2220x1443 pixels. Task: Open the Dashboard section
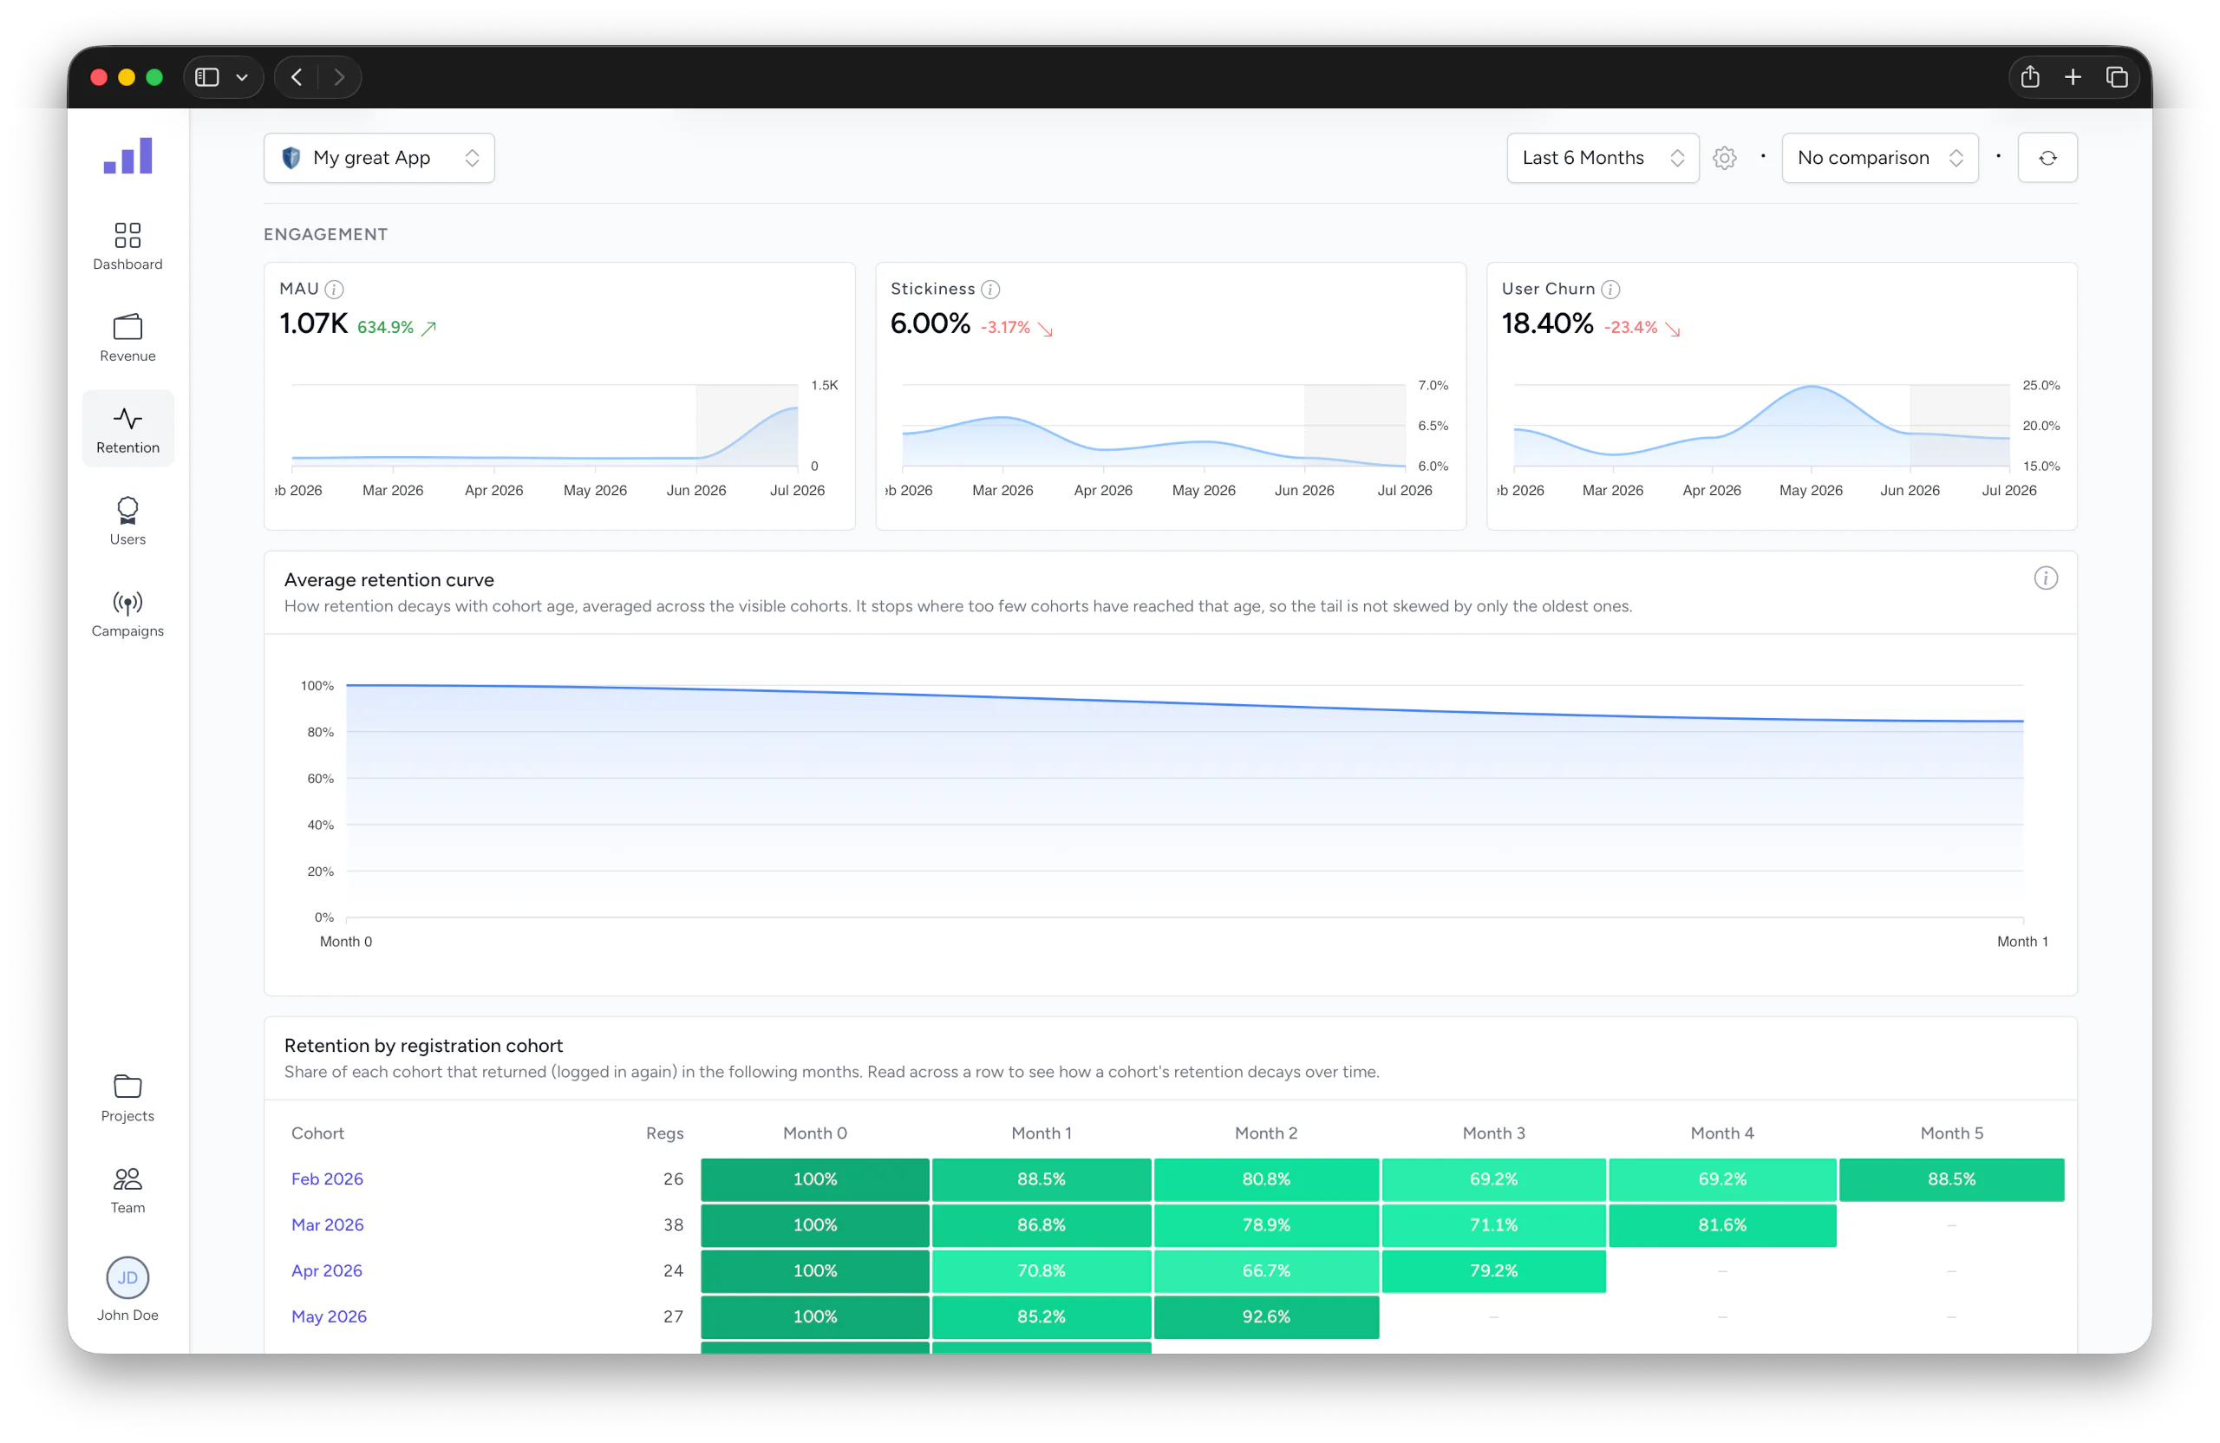point(127,246)
